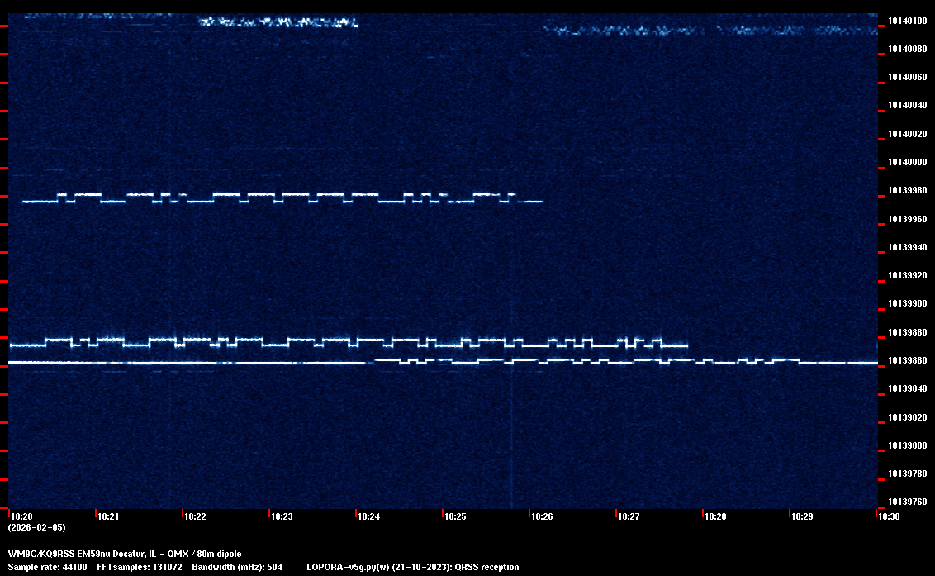
Task: Click the date text (2026-02-05)
Action: [x=36, y=527]
